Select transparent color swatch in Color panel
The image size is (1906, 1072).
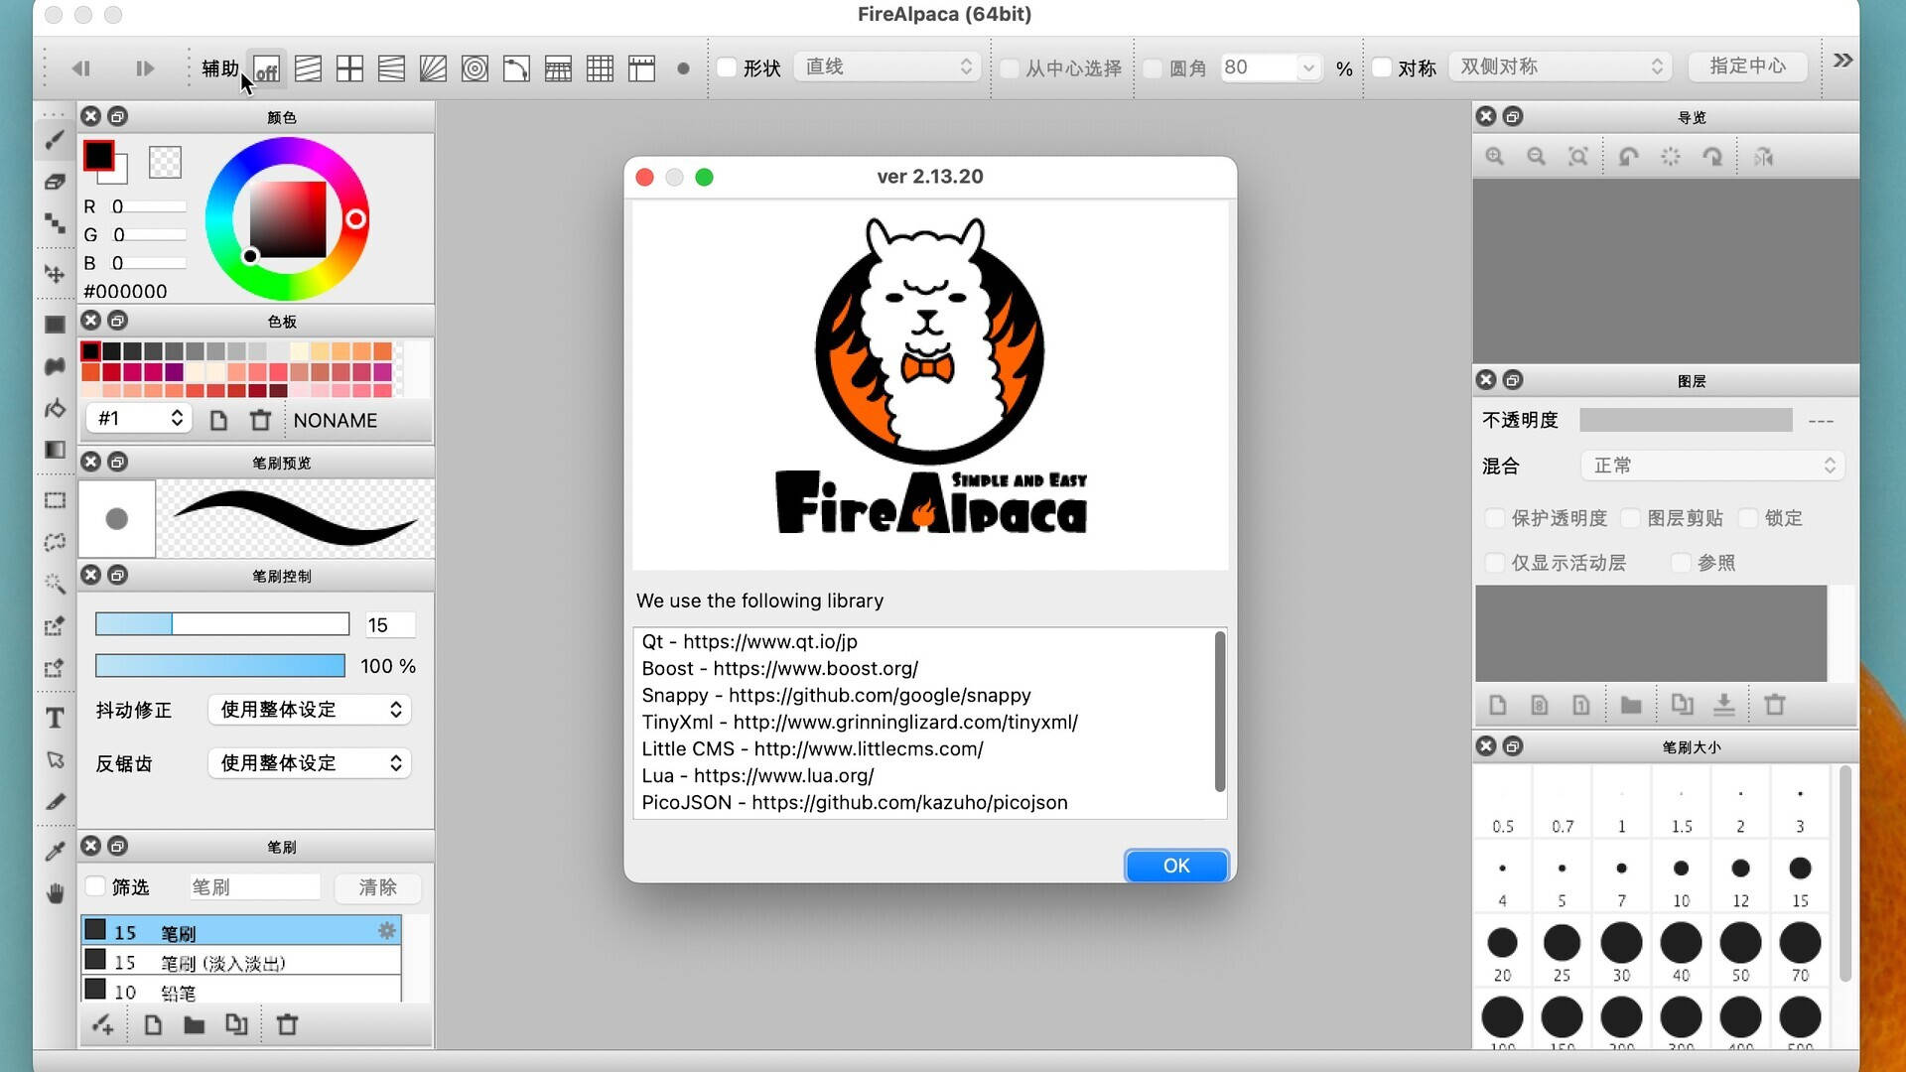pyautogui.click(x=165, y=162)
